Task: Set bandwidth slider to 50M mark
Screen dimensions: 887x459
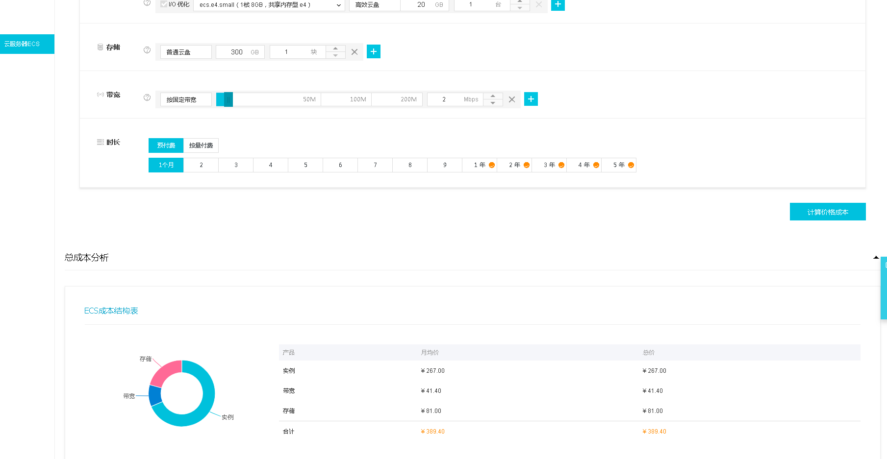Action: tap(309, 99)
